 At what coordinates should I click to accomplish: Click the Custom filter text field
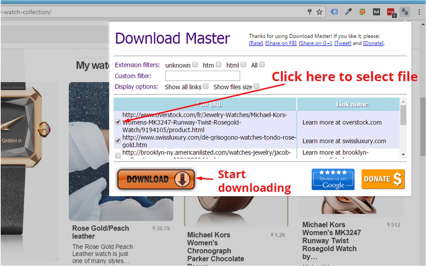203,76
